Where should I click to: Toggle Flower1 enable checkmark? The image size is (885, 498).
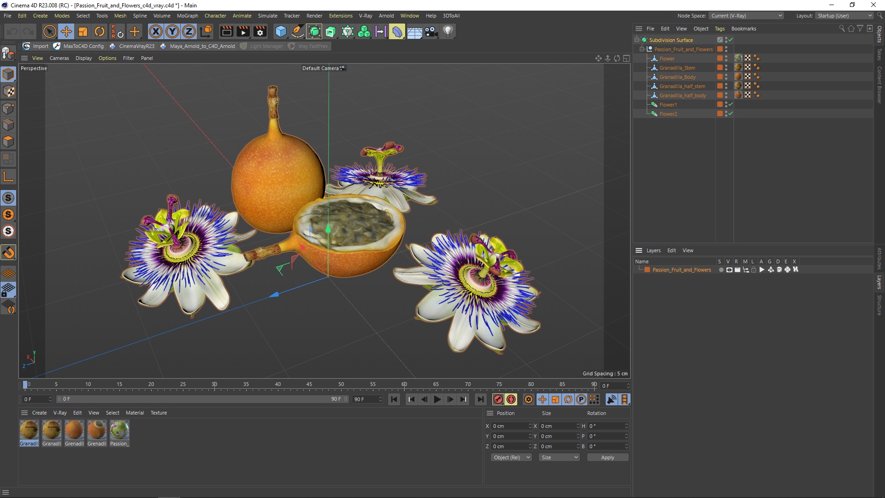click(x=731, y=104)
